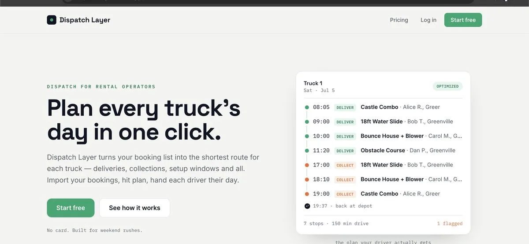This screenshot has width=529, height=244.
Task: Click Start free in the header
Action: pyautogui.click(x=463, y=20)
